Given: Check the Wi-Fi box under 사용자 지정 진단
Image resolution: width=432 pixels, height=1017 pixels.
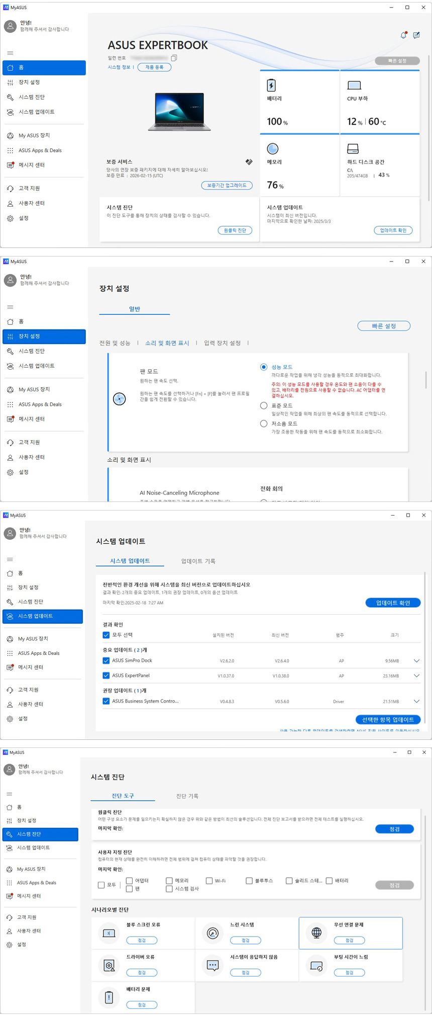Looking at the screenshot, I should pyautogui.click(x=209, y=881).
